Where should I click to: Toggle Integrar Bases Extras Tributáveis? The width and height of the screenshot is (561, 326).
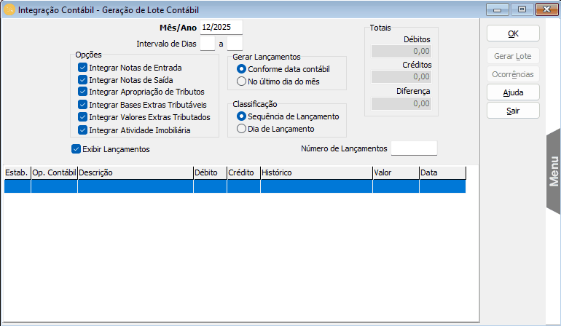click(82, 105)
